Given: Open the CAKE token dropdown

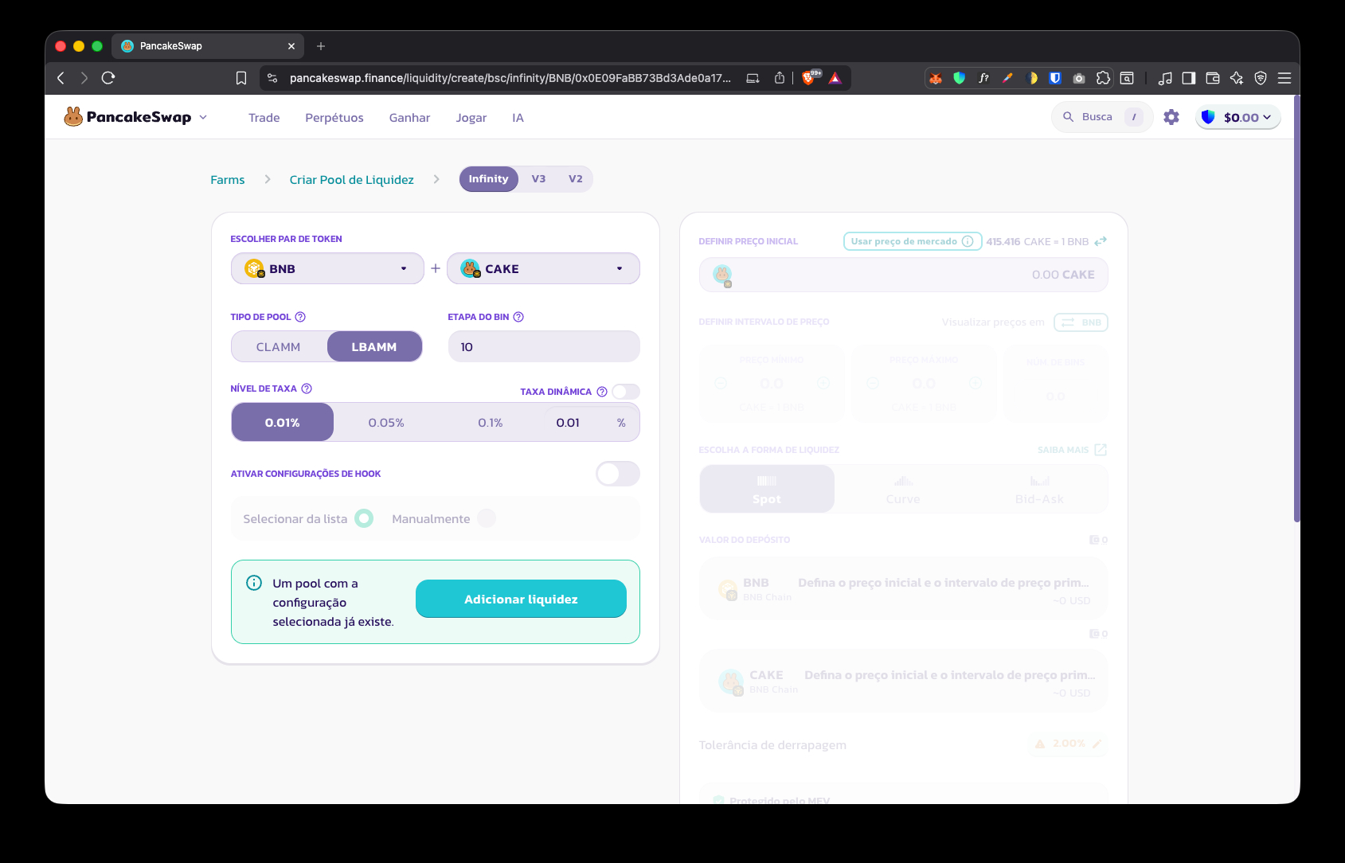Looking at the screenshot, I should [x=543, y=268].
